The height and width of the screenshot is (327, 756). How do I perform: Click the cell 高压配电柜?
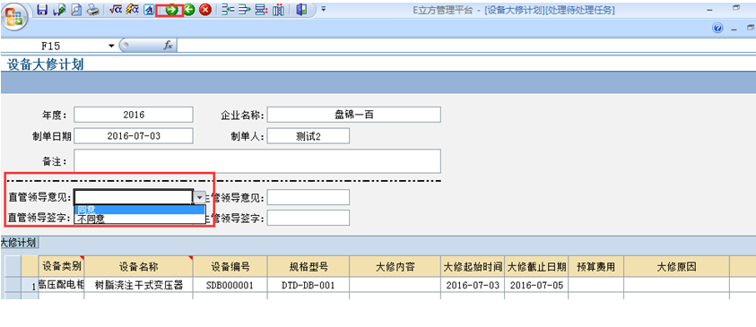point(61,285)
